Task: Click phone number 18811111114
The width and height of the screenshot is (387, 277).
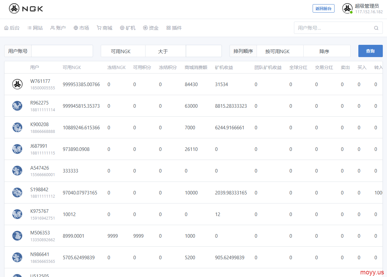Action: [43, 110]
